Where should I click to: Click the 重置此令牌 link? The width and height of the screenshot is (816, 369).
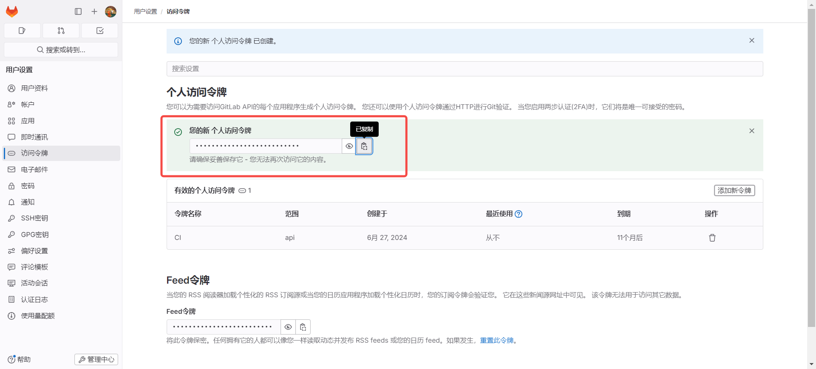(x=496, y=341)
